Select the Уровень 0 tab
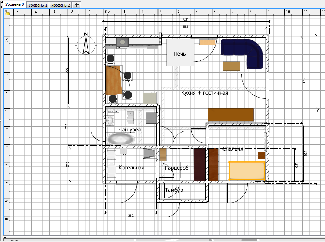 [14, 5]
